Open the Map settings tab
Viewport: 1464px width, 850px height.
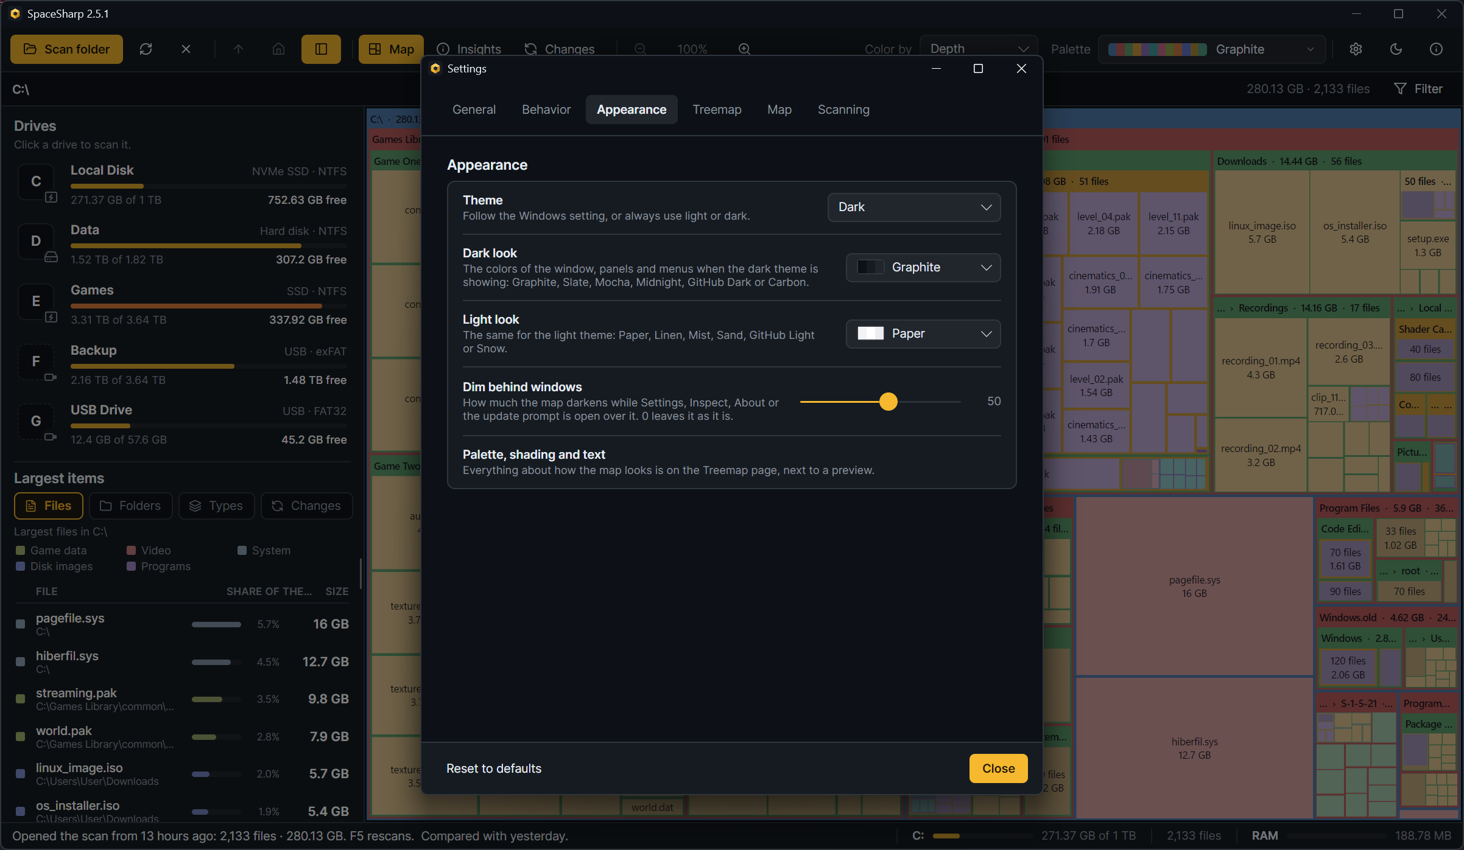click(x=780, y=110)
